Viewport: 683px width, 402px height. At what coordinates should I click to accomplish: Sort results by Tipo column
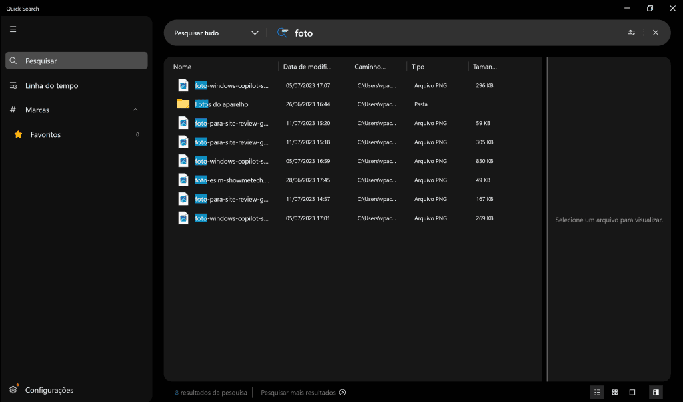click(x=418, y=67)
